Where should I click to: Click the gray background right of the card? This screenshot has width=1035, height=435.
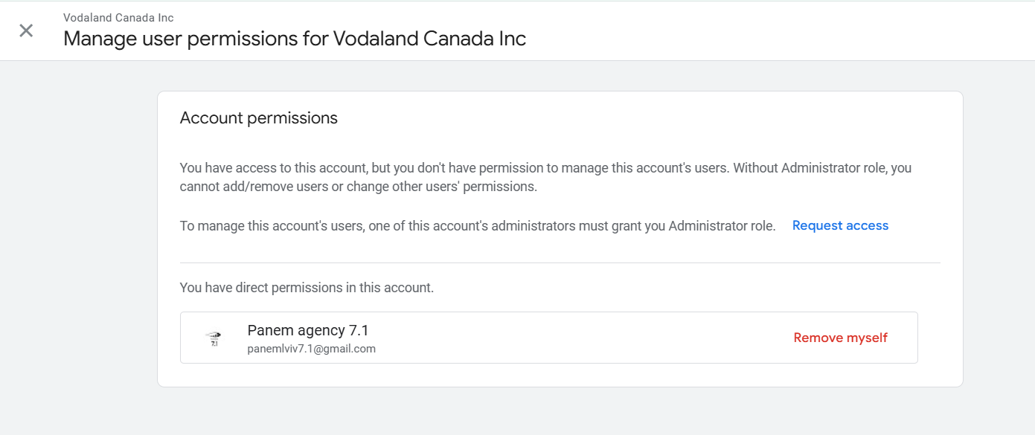tap(999, 238)
